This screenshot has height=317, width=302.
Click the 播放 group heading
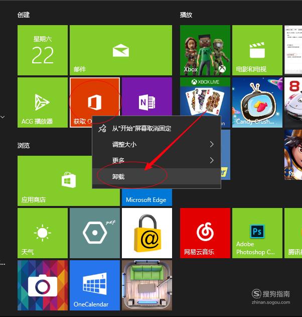[x=186, y=15]
